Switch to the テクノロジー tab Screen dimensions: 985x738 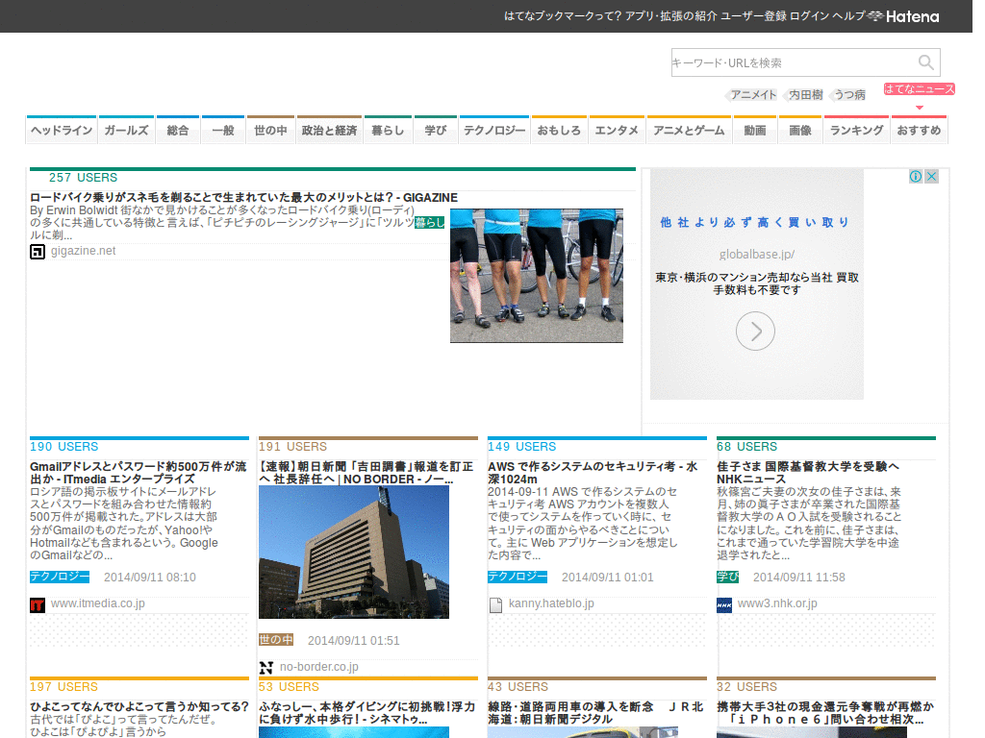[x=494, y=130]
